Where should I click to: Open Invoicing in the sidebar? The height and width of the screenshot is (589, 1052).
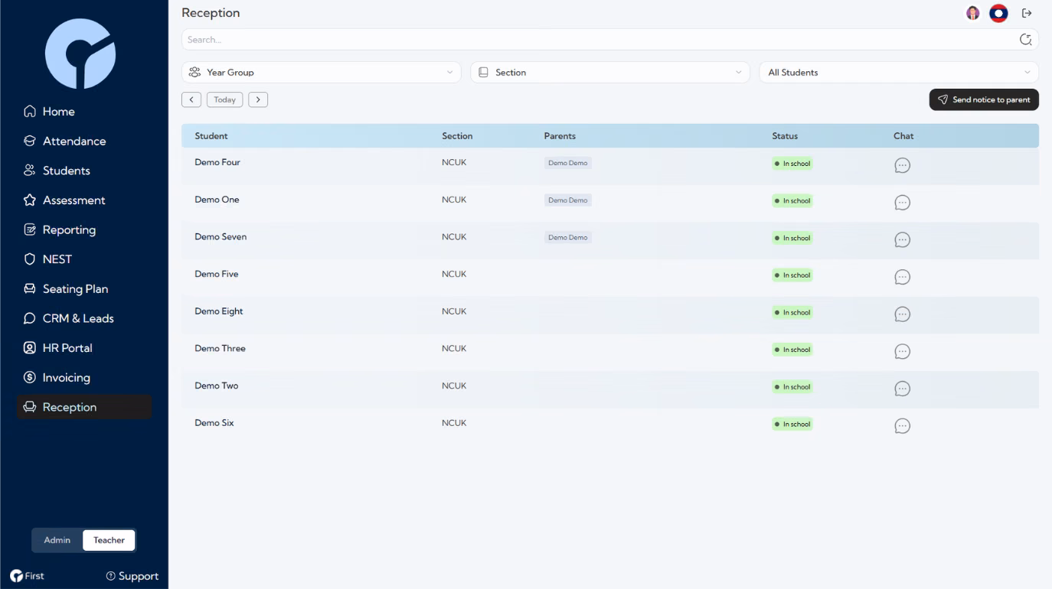(84, 378)
